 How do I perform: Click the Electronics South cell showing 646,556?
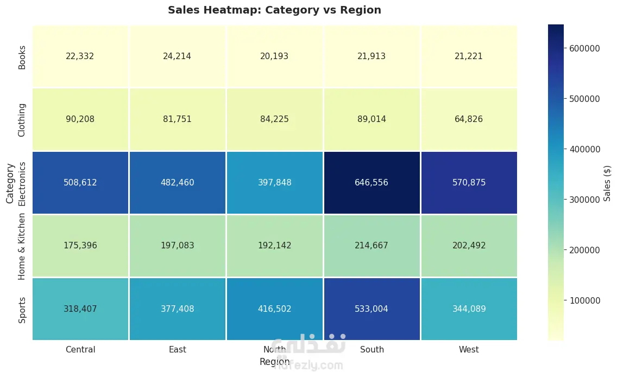pyautogui.click(x=372, y=183)
